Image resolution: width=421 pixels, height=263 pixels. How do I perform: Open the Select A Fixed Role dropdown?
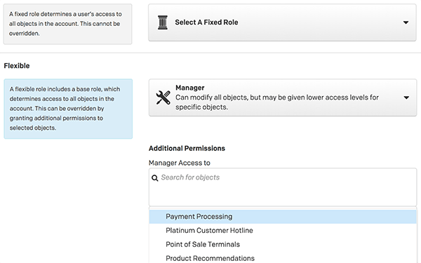[282, 22]
